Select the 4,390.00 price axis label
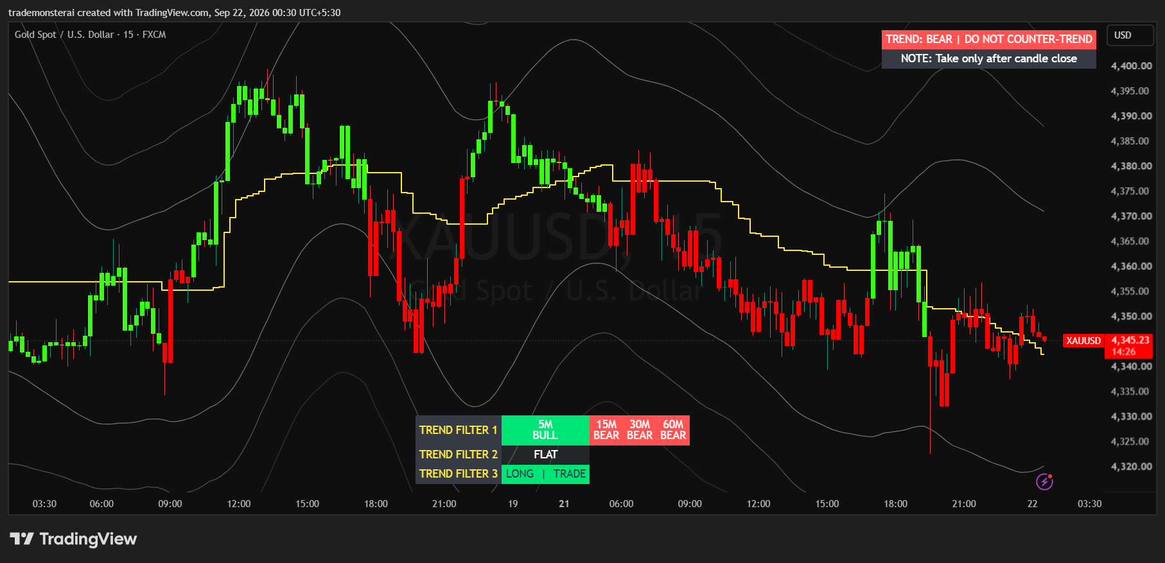Image resolution: width=1165 pixels, height=563 pixels. pos(1132,116)
